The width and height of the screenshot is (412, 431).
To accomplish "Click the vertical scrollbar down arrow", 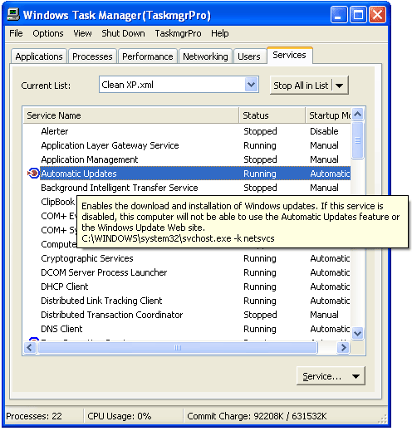I will click(358, 333).
